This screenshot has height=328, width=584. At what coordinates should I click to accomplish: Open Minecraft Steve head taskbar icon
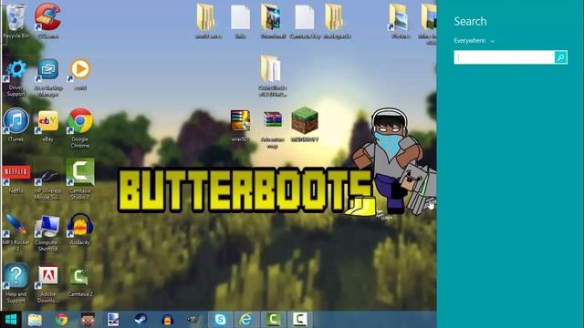88,320
